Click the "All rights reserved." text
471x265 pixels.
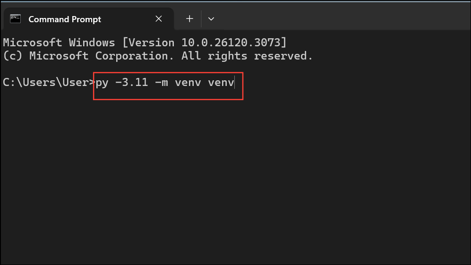tap(247, 56)
